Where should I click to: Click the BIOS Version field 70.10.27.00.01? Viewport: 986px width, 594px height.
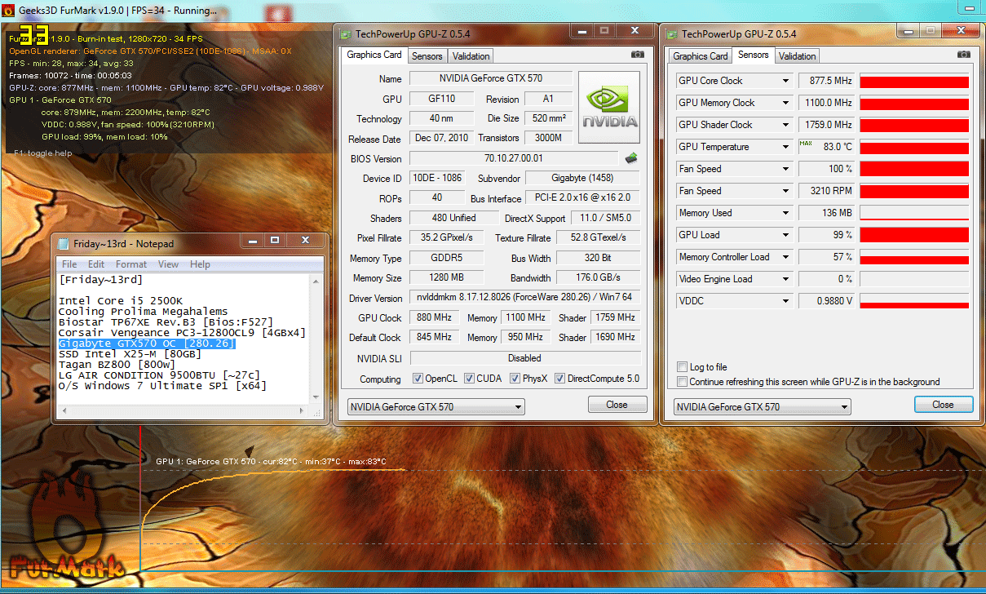(514, 158)
